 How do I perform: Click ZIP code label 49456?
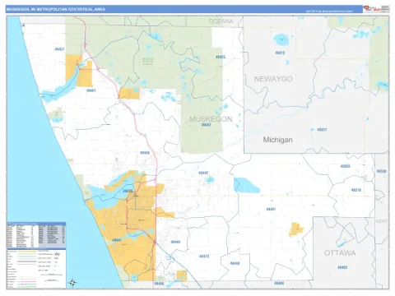(159, 284)
